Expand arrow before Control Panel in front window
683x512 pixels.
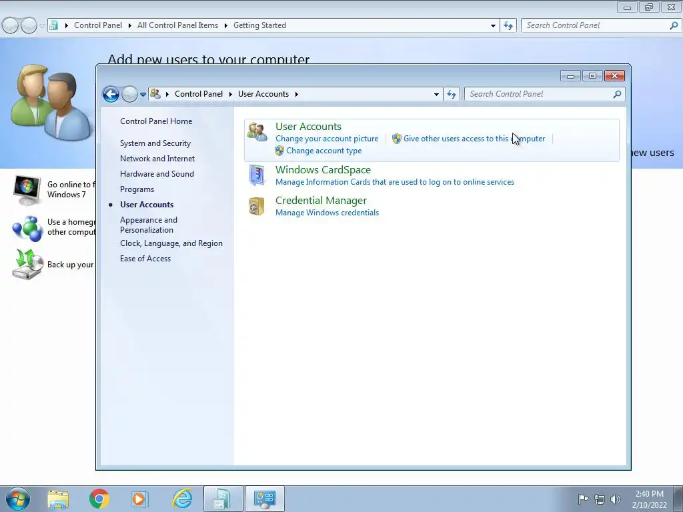167,94
